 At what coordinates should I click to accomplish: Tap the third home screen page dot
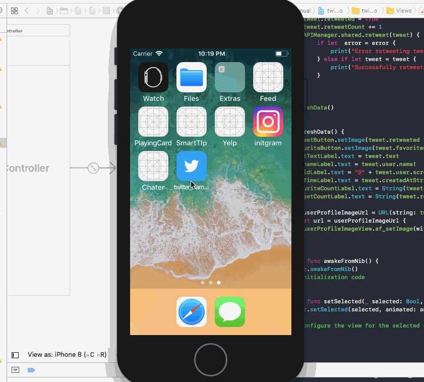click(219, 283)
